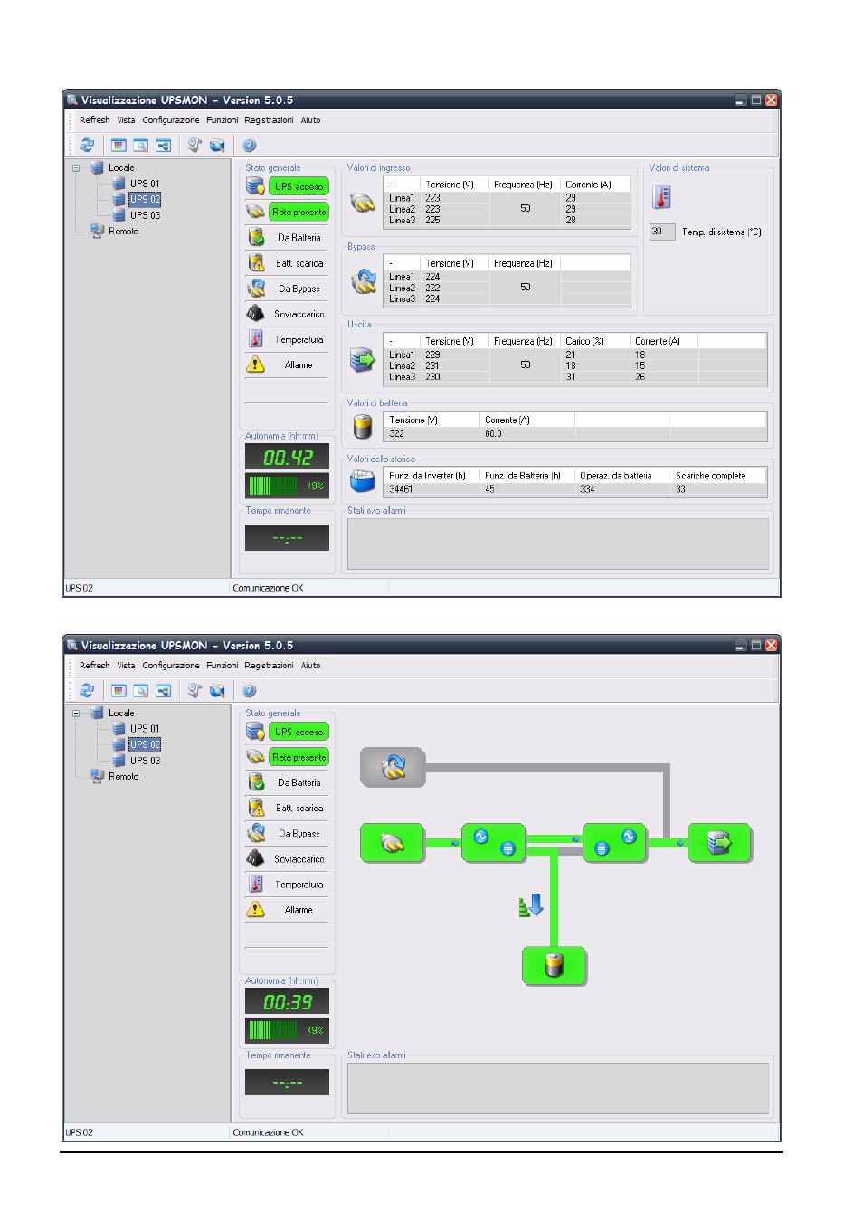
Task: Click the Sovraccarico status in bottom window
Action: click(299, 859)
